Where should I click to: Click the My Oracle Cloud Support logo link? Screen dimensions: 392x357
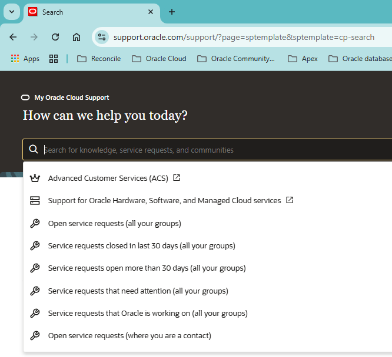tap(65, 97)
